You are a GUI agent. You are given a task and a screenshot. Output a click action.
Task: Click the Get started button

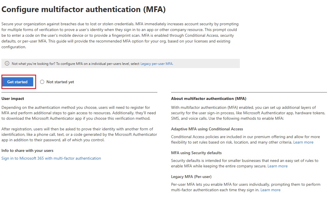(x=17, y=82)
